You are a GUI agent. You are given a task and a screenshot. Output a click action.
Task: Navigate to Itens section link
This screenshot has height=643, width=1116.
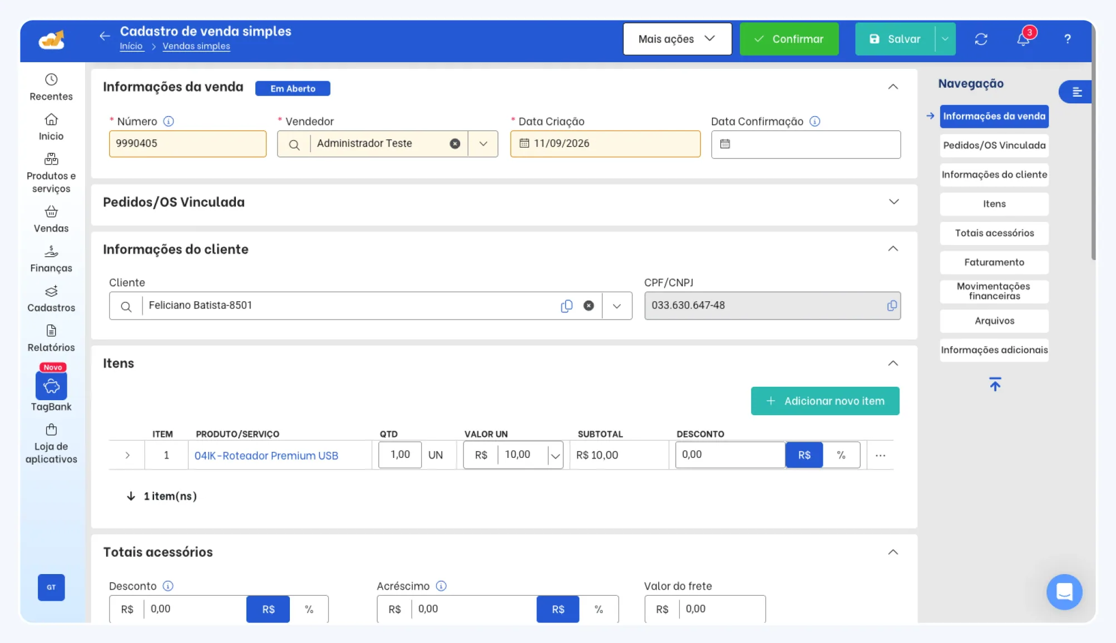(x=994, y=204)
